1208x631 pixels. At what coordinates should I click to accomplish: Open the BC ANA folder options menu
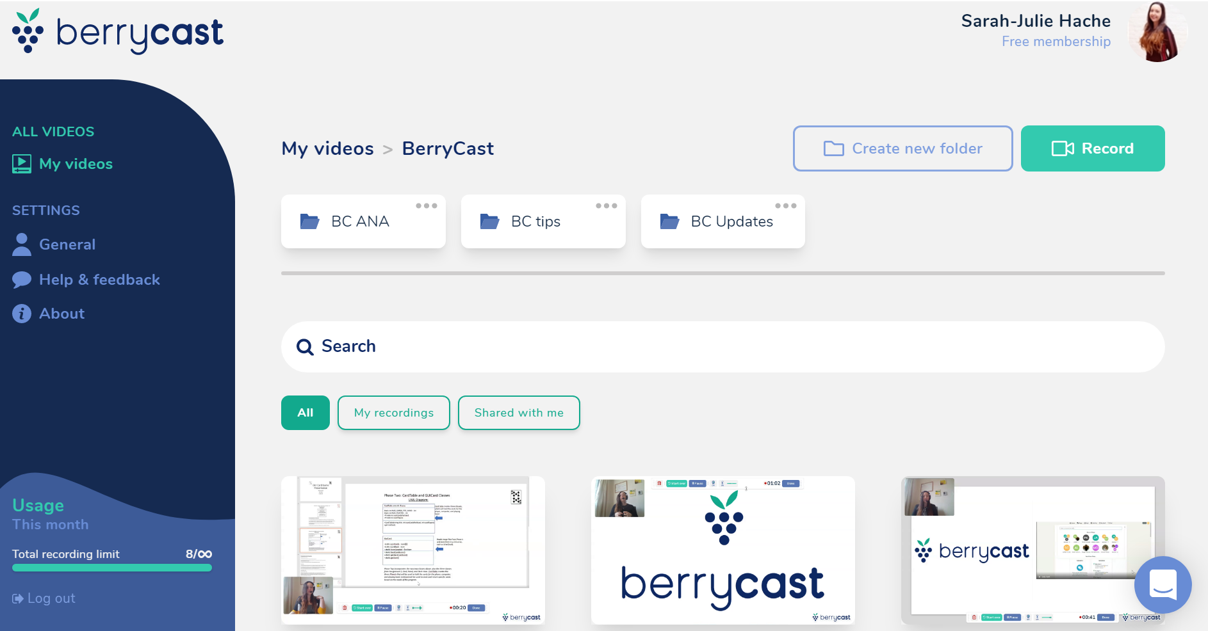pos(426,206)
